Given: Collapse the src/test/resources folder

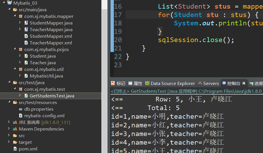Looking at the screenshot, I should pos(9,103).
